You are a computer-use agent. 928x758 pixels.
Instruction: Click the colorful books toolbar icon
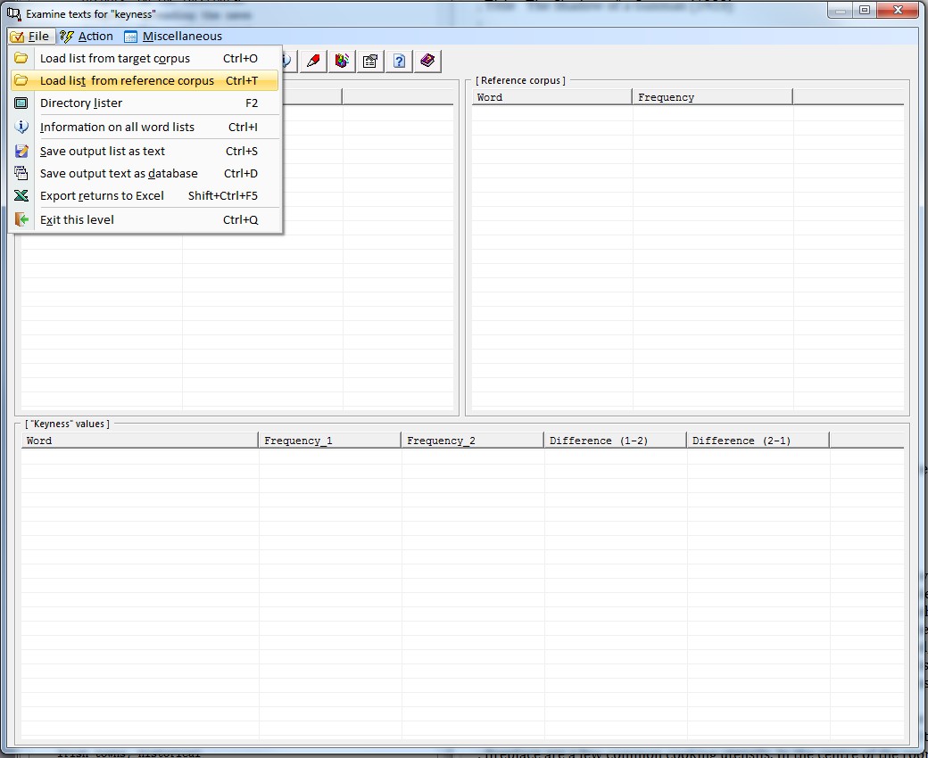point(341,61)
